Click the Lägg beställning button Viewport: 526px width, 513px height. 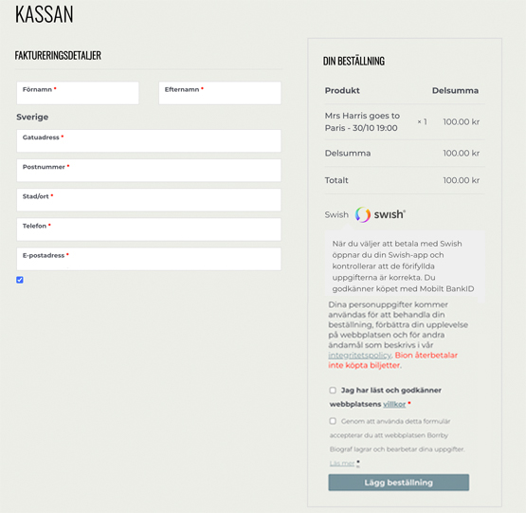(398, 483)
